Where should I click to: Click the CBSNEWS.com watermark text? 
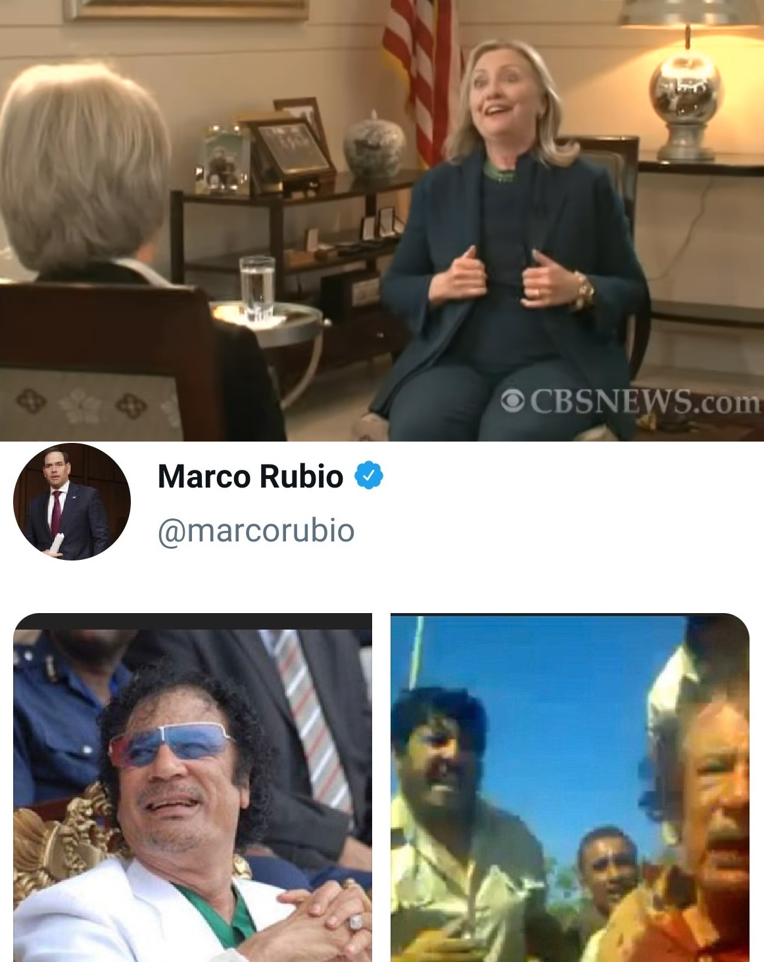(631, 400)
